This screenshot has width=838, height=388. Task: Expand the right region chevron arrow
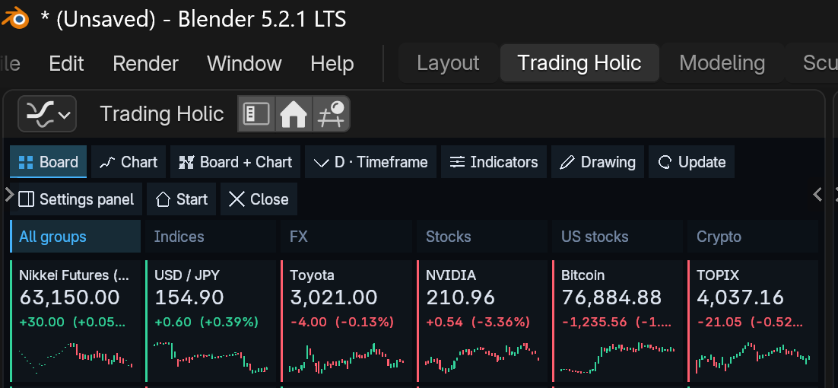click(x=817, y=194)
